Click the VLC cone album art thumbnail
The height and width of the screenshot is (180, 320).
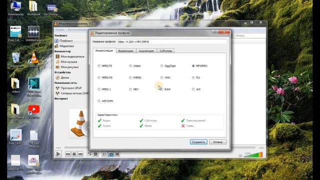pyautogui.click(x=79, y=124)
